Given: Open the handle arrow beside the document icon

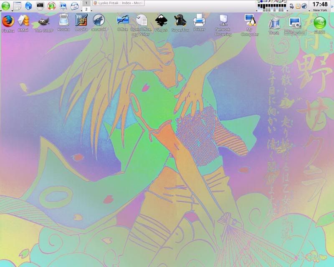Looking at the screenshot, I should [x=13, y=11].
